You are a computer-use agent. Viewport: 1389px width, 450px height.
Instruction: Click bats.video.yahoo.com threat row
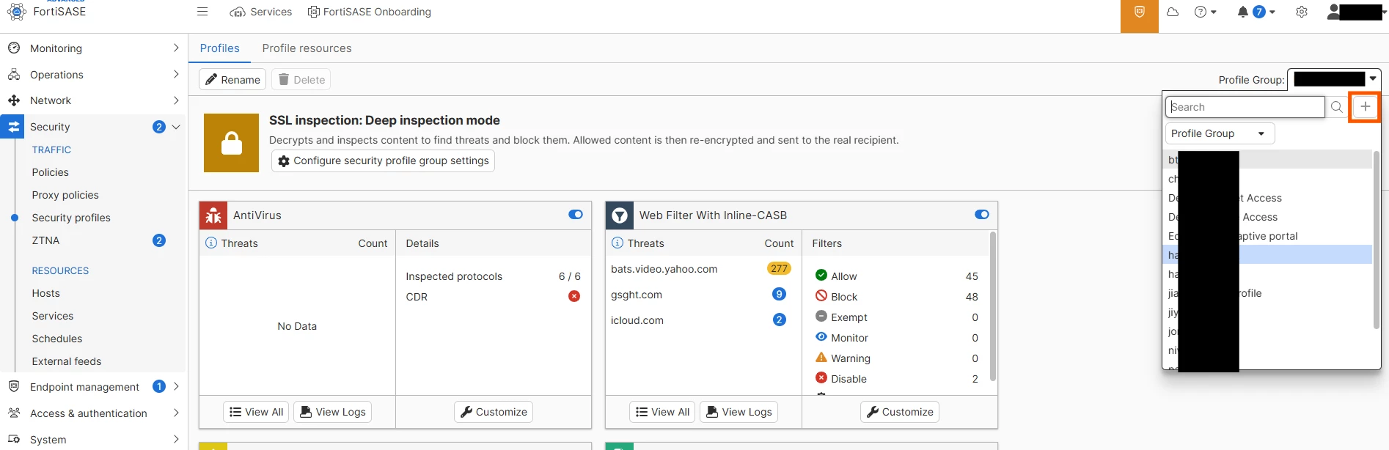click(703, 269)
